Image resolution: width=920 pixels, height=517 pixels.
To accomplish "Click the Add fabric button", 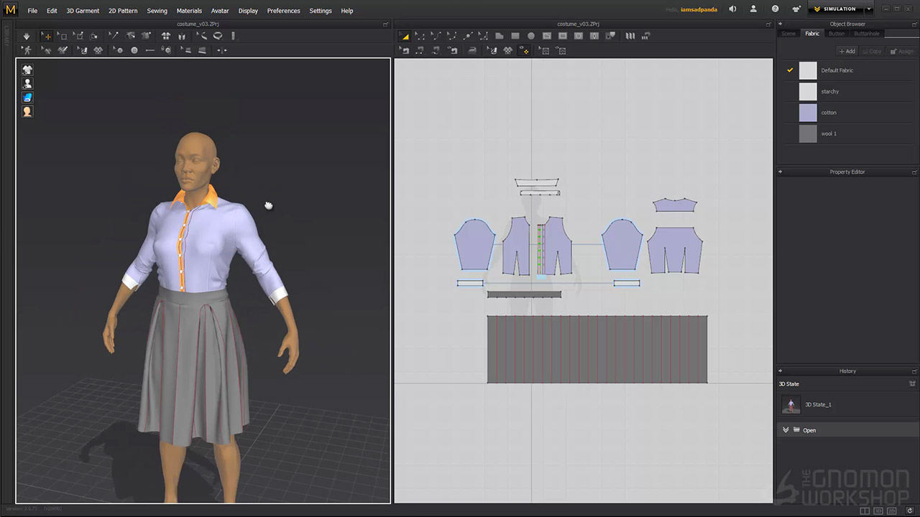I will [847, 51].
